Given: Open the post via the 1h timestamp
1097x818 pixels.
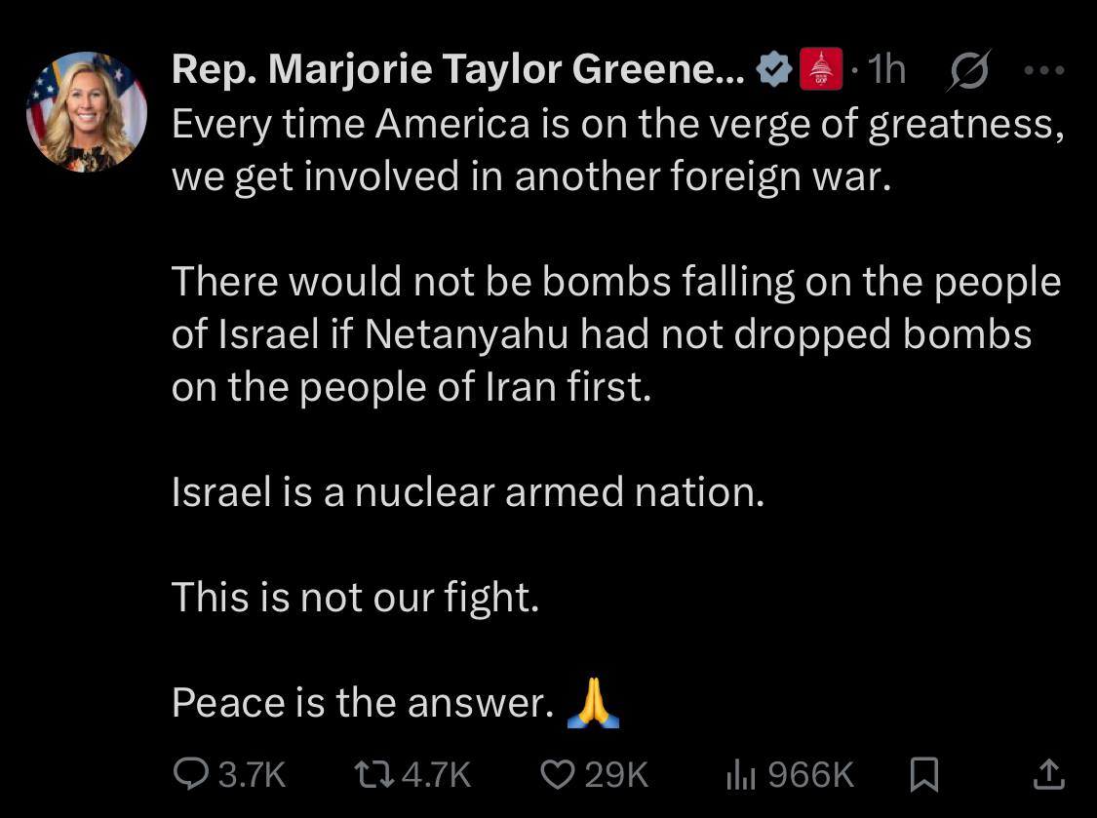Looking at the screenshot, I should pos(886,69).
